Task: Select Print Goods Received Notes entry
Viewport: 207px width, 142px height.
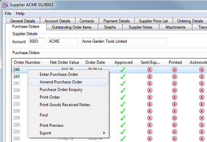Action: click(68, 105)
